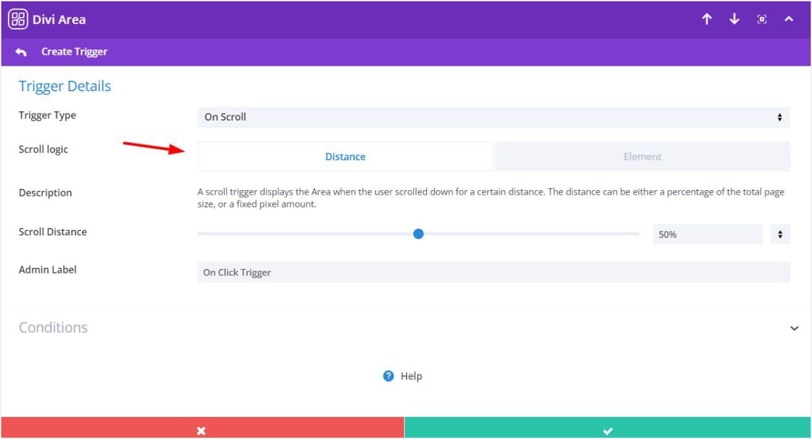This screenshot has width=812, height=439.
Task: Open the Help link
Action: [403, 376]
